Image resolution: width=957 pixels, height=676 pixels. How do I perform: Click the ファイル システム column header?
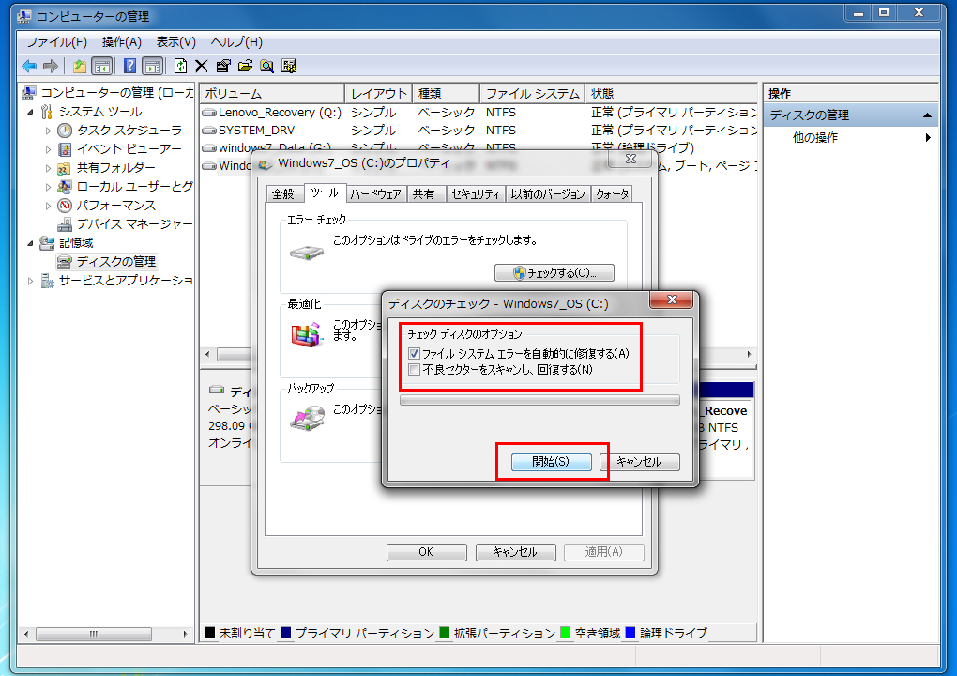click(x=531, y=94)
